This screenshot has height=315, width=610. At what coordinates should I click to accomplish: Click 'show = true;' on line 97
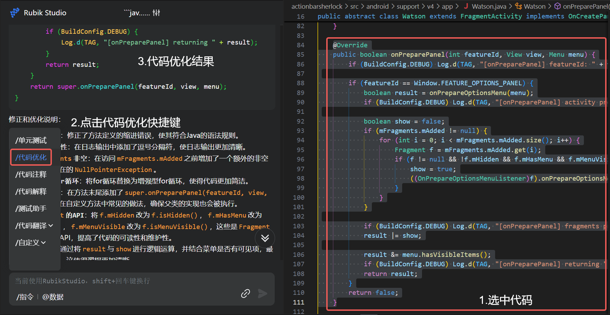click(433, 169)
